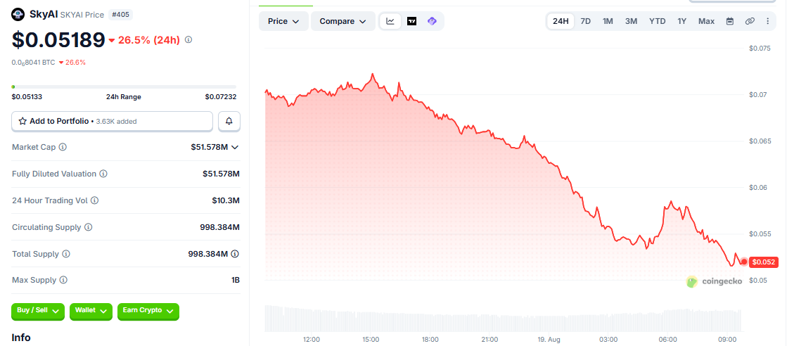Click the 24h Range progress bar
Image resolution: width=787 pixels, height=346 pixels.
[124, 87]
